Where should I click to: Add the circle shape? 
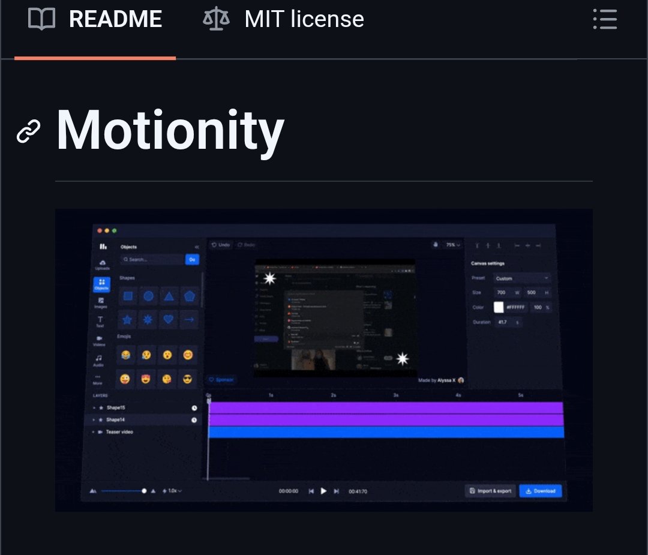click(148, 296)
